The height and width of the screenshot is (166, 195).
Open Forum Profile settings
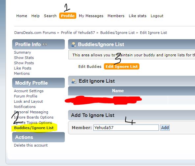26,96
